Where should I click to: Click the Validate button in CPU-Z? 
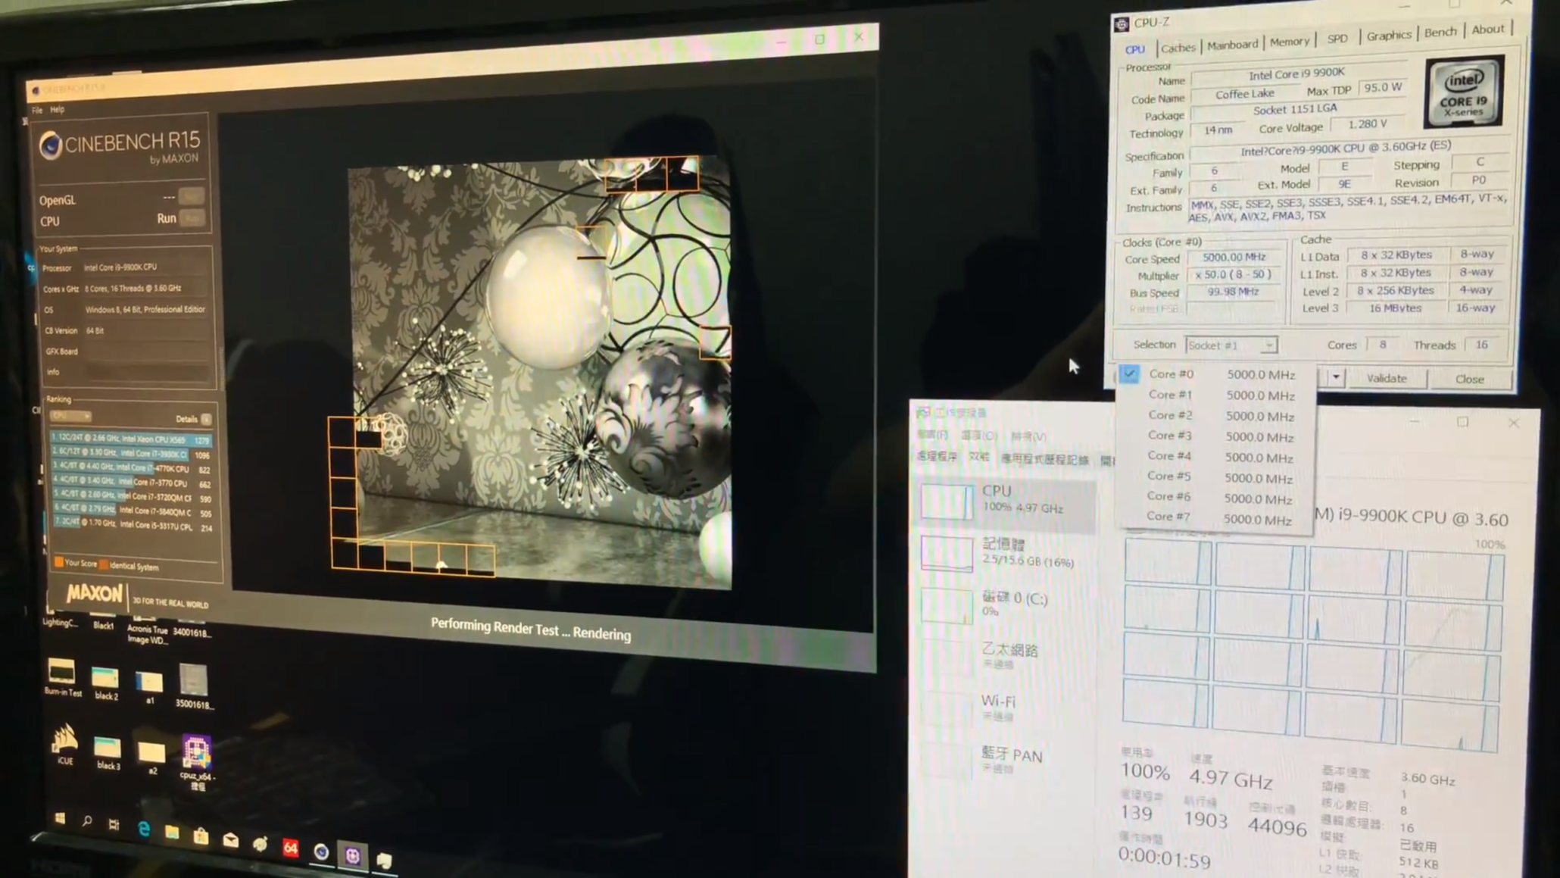coord(1387,379)
